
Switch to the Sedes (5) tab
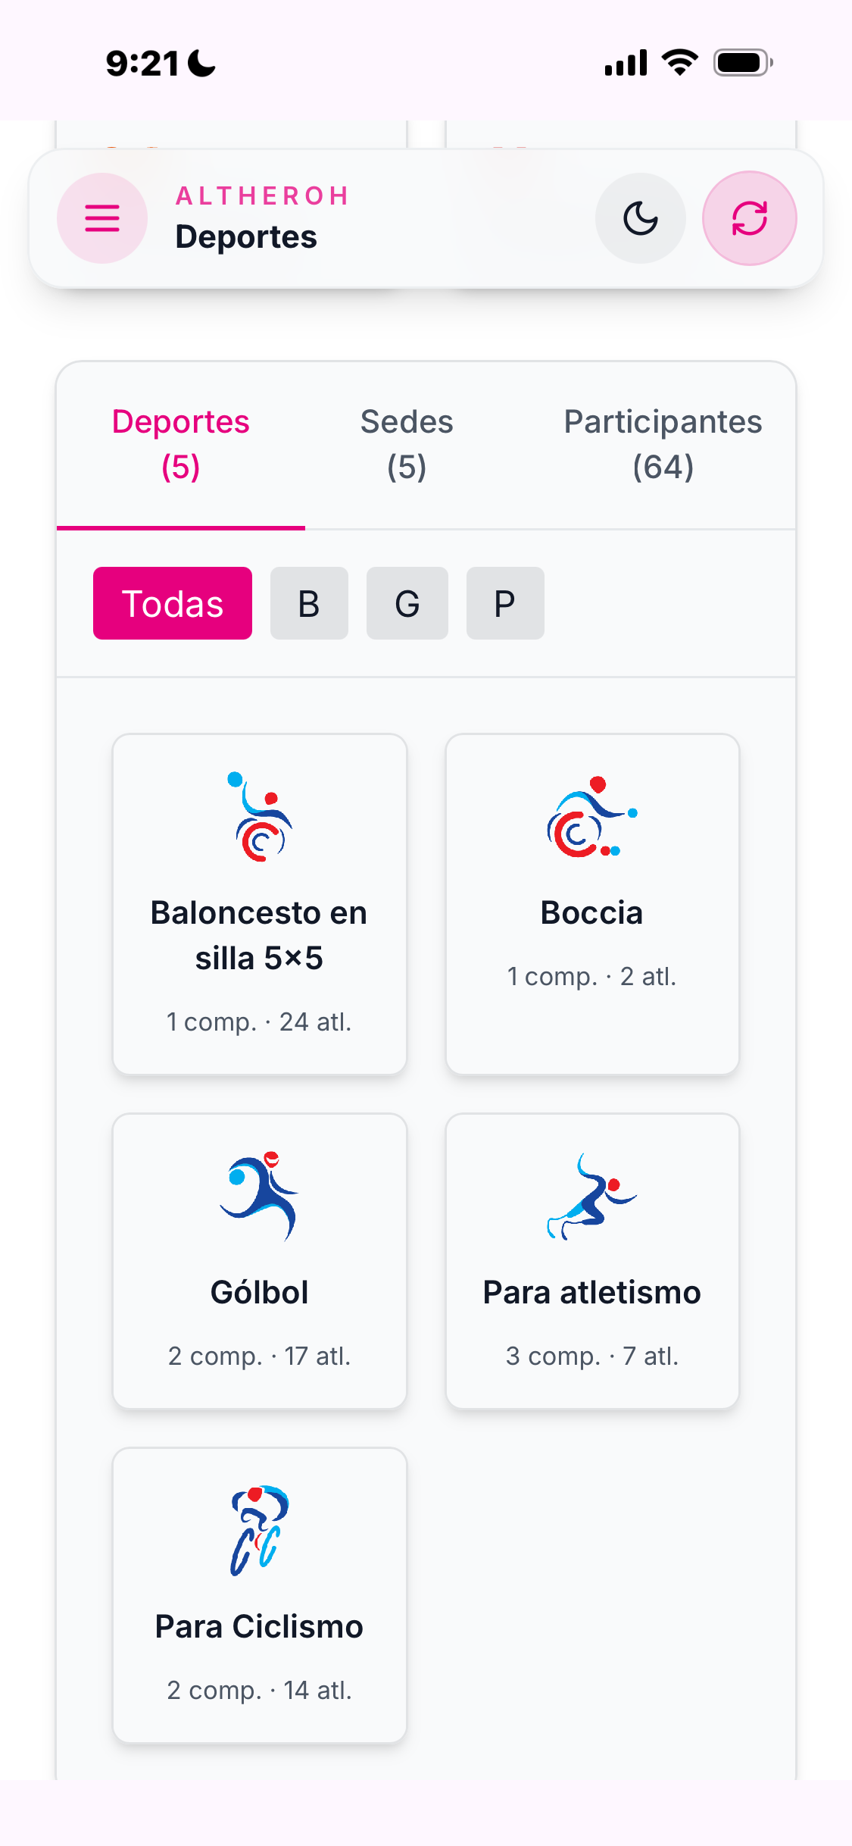tap(407, 445)
